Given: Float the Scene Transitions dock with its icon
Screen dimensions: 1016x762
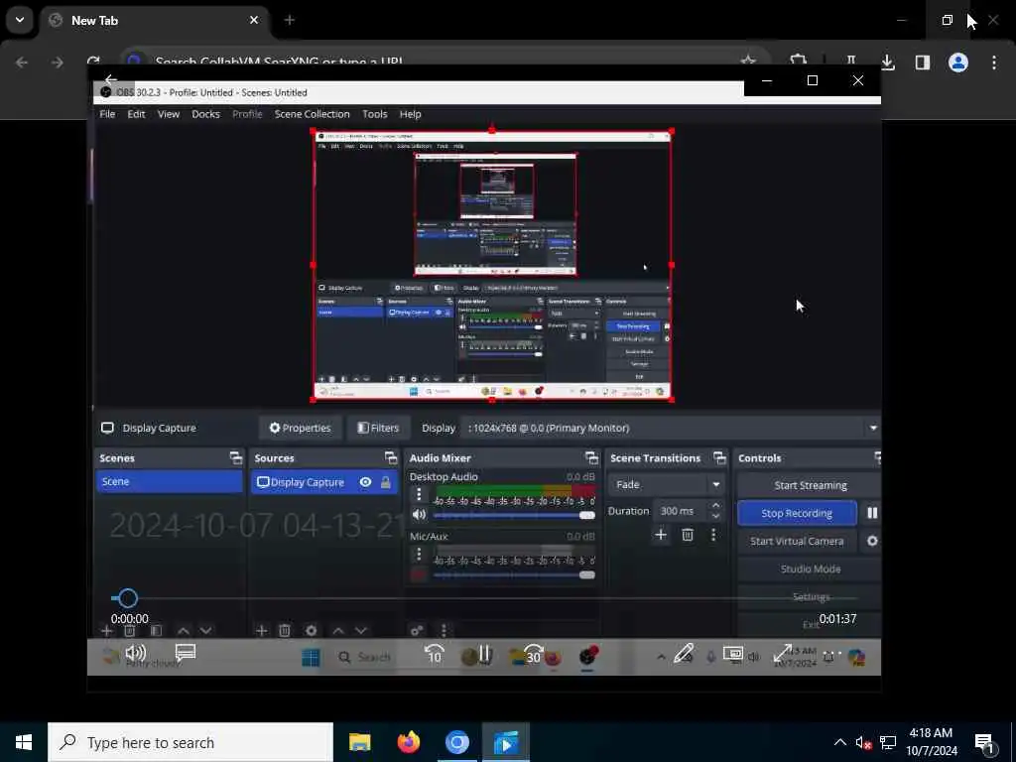Looking at the screenshot, I should pyautogui.click(x=720, y=458).
